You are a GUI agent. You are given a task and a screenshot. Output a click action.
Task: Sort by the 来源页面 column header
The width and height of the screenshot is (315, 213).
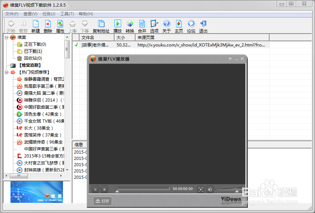coord(202,37)
